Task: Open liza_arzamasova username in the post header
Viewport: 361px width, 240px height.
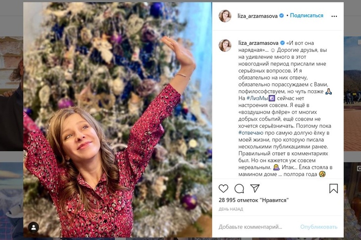Action: click(258, 16)
